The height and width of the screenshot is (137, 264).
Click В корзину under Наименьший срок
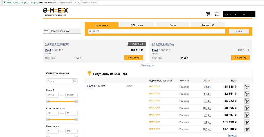(240, 57)
